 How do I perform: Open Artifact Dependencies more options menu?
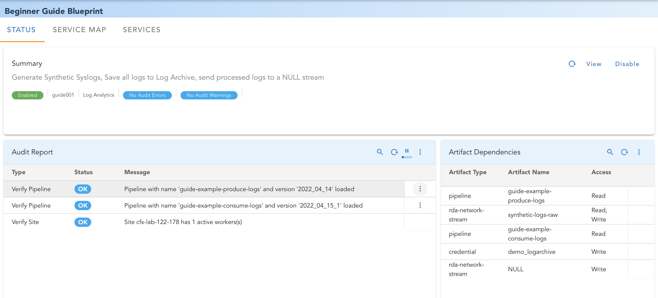coord(639,152)
